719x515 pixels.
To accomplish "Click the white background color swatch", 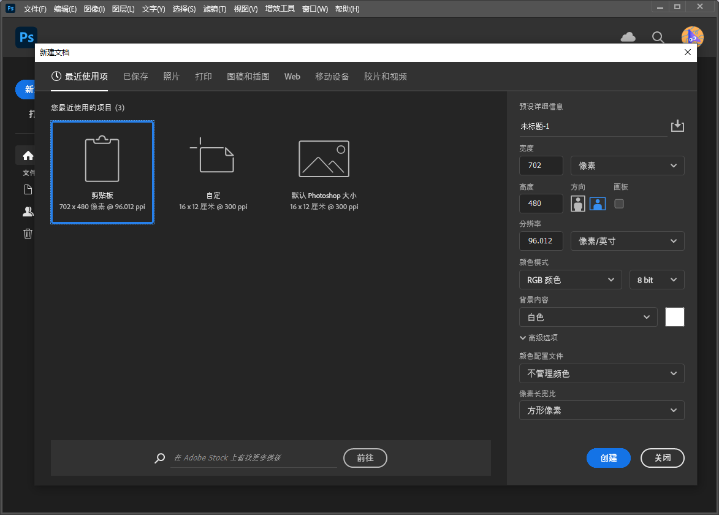I will 674,316.
